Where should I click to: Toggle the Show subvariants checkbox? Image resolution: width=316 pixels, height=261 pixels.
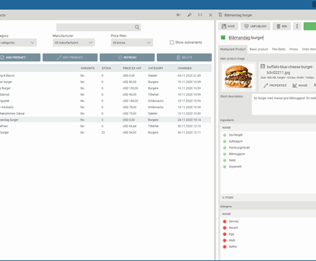pyautogui.click(x=172, y=43)
